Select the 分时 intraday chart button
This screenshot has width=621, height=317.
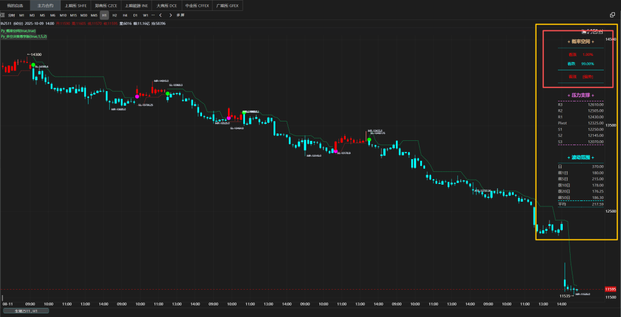click(12, 15)
